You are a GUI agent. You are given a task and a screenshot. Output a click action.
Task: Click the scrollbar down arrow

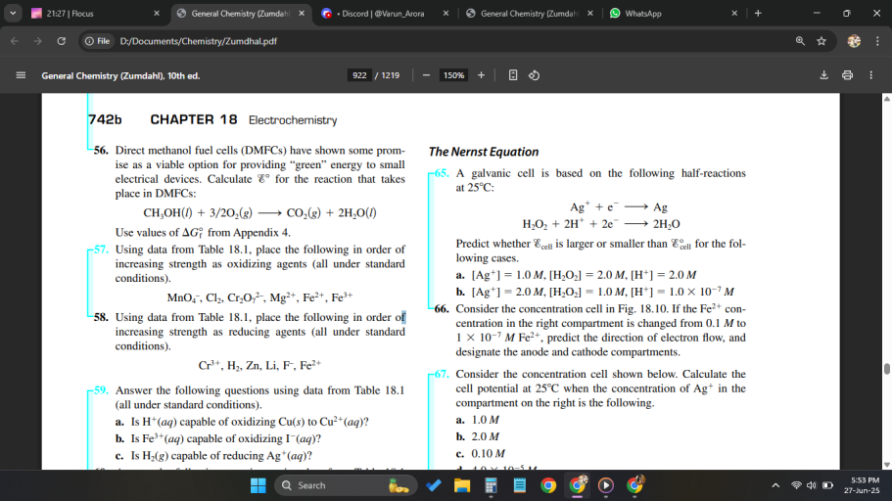[x=886, y=465]
